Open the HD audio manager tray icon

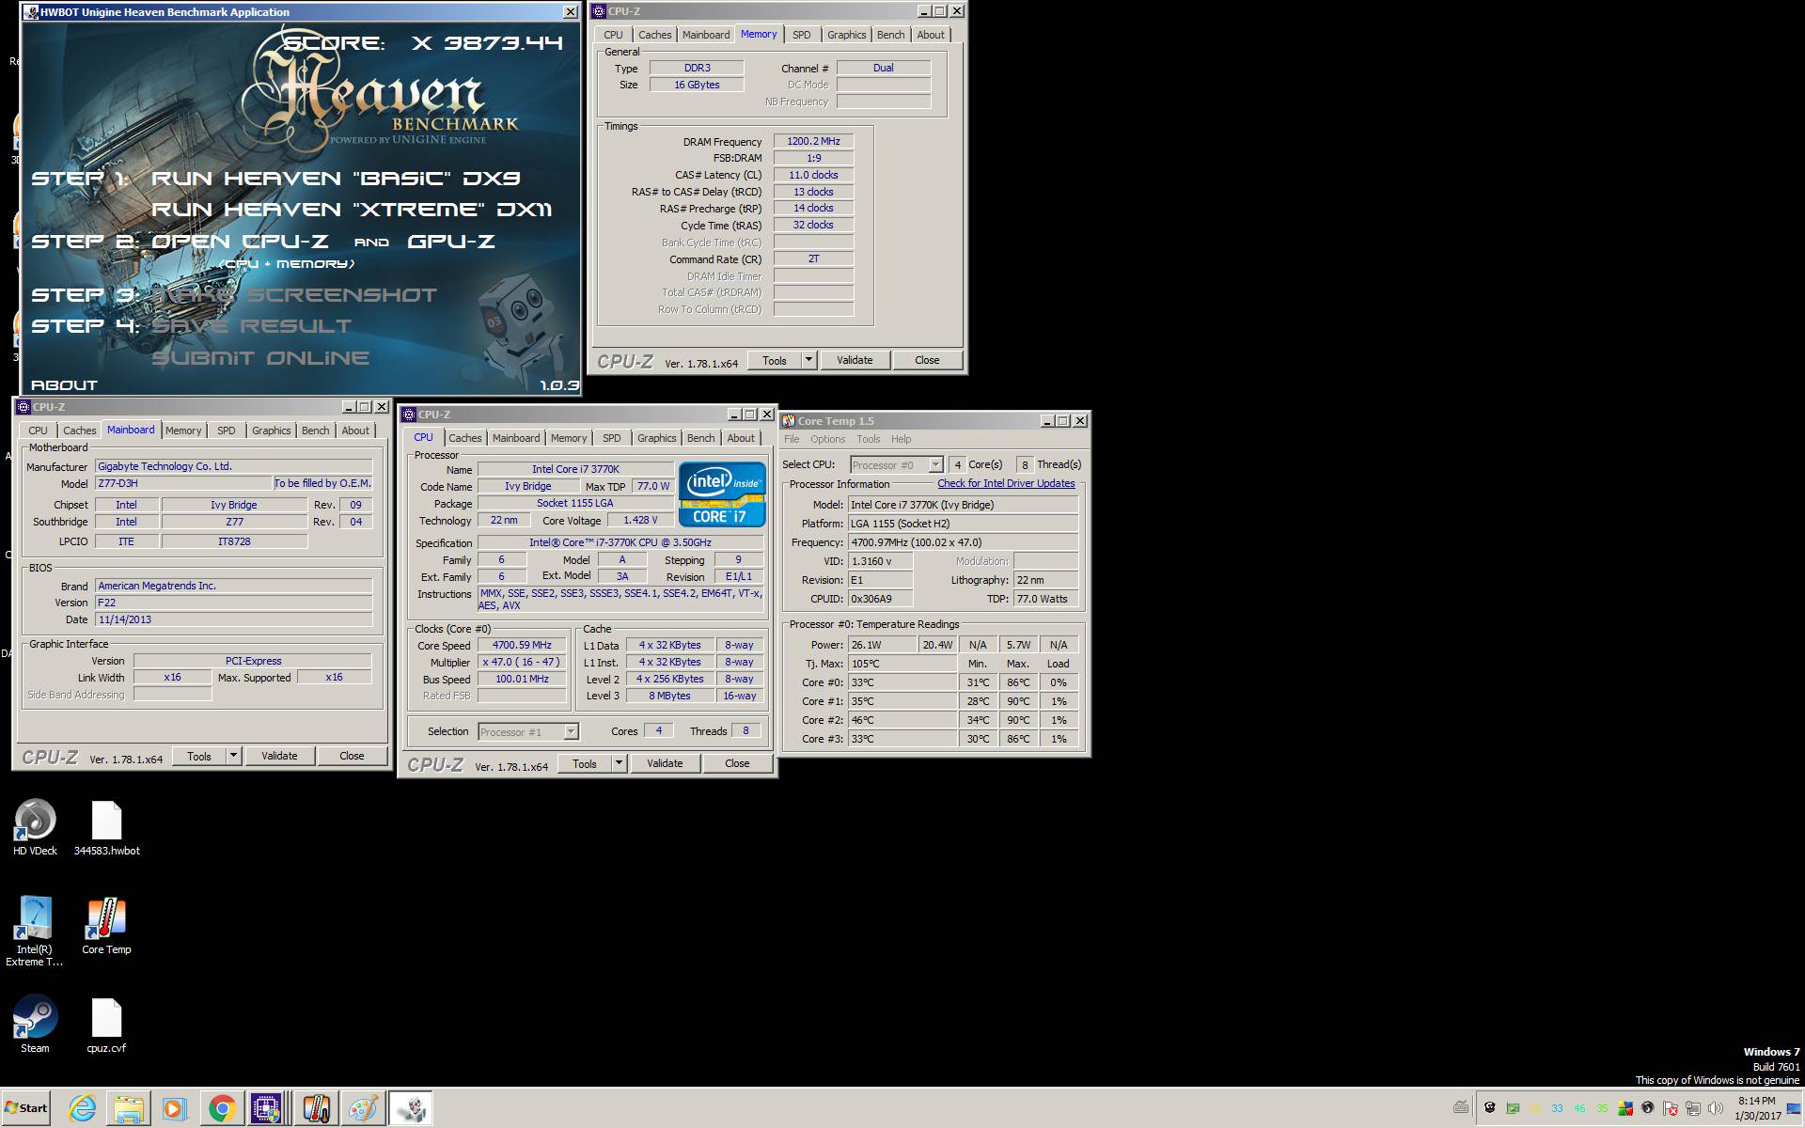click(1648, 1108)
